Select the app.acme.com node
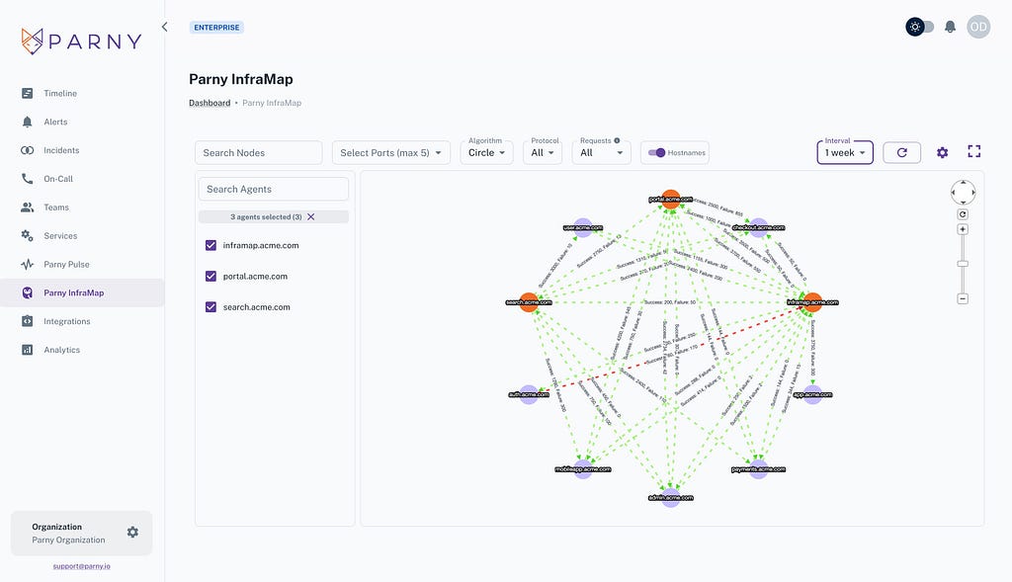Image resolution: width=1012 pixels, height=582 pixels. (812, 394)
